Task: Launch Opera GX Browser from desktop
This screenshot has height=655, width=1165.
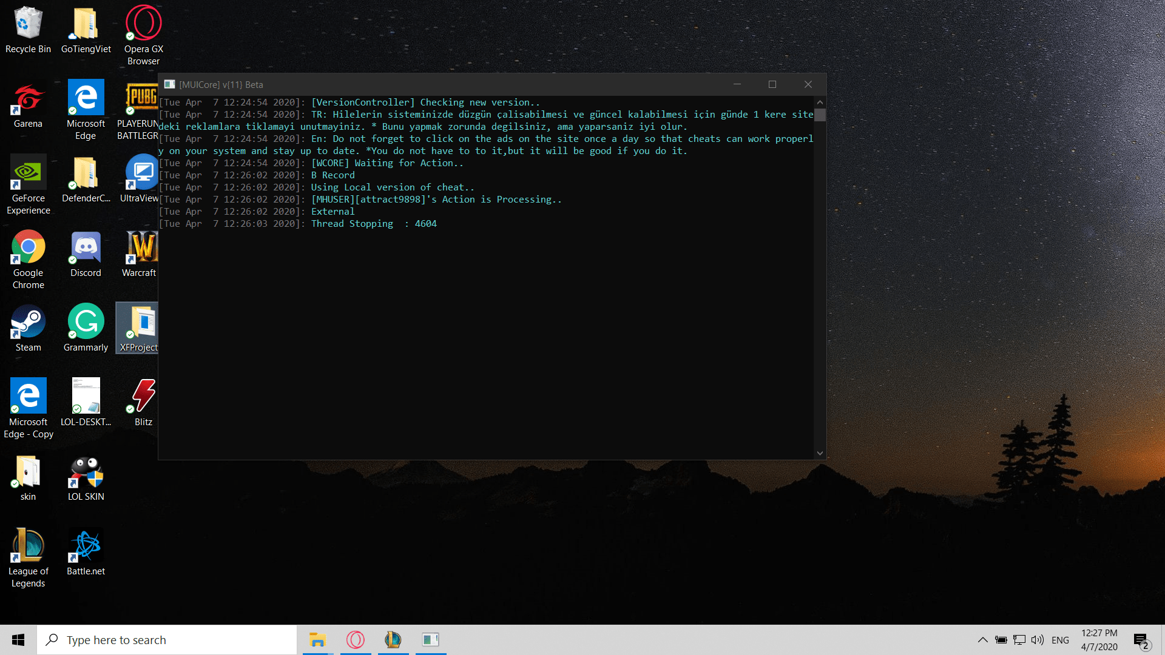Action: tap(143, 35)
